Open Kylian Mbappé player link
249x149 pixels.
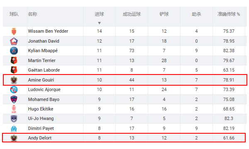click(43, 50)
